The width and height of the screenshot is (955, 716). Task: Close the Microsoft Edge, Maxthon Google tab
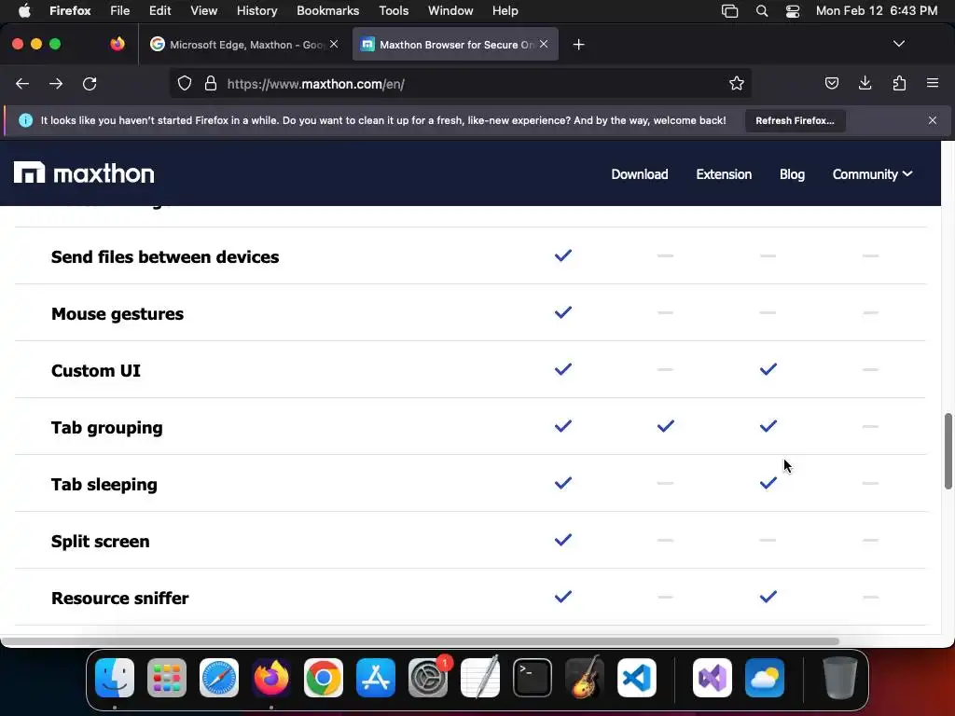click(x=334, y=44)
